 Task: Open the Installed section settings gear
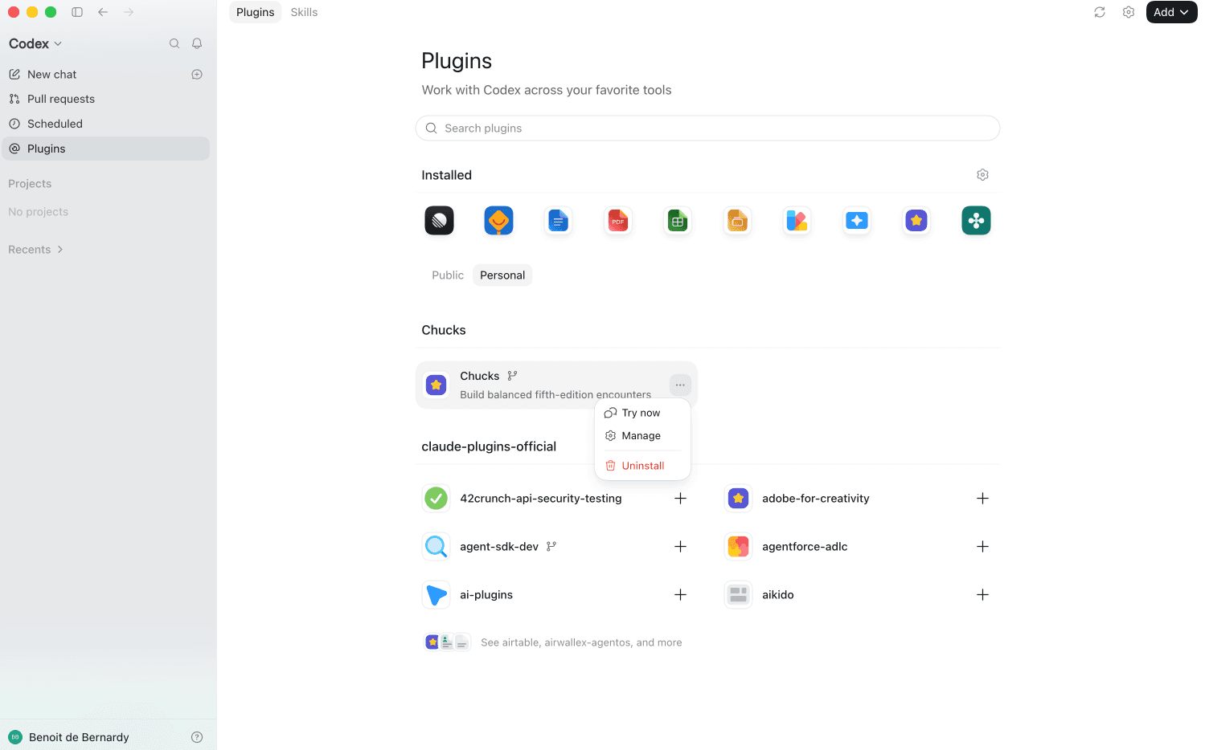982,175
